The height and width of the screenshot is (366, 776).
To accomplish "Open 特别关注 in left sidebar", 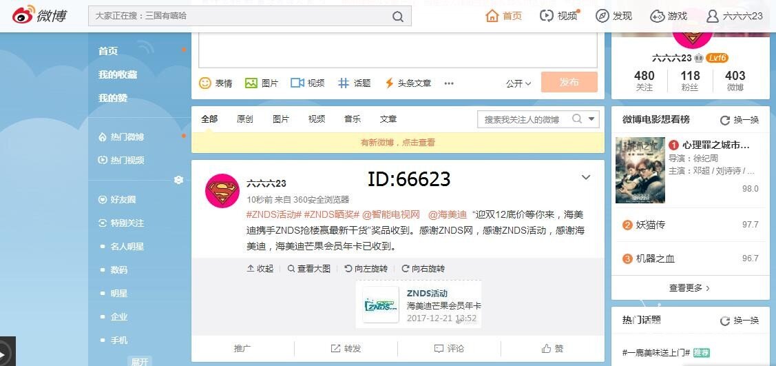I will point(122,223).
